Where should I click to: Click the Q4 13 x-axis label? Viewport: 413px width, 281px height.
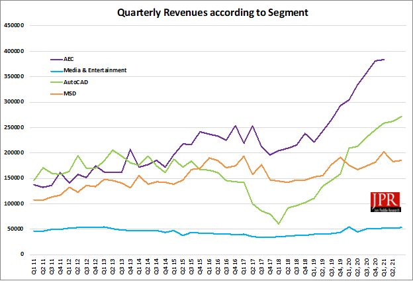[x=130, y=267]
